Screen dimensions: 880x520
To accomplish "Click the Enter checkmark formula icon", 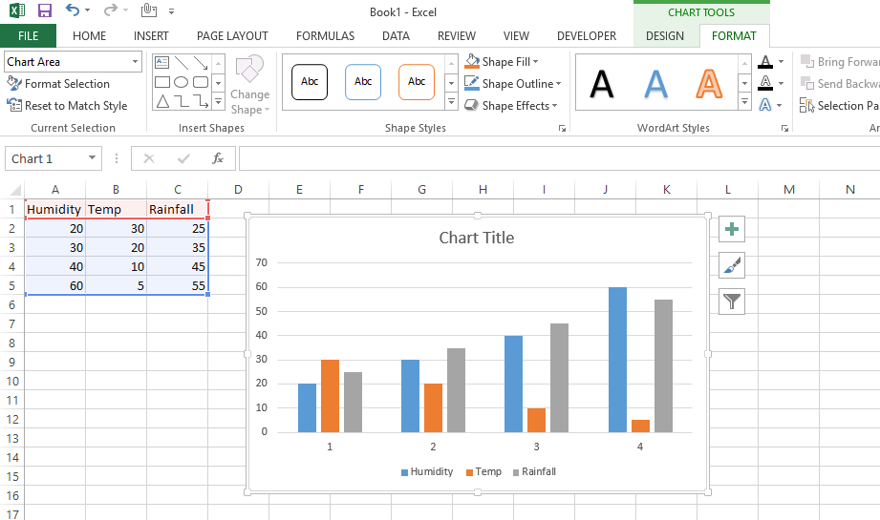I will [182, 158].
